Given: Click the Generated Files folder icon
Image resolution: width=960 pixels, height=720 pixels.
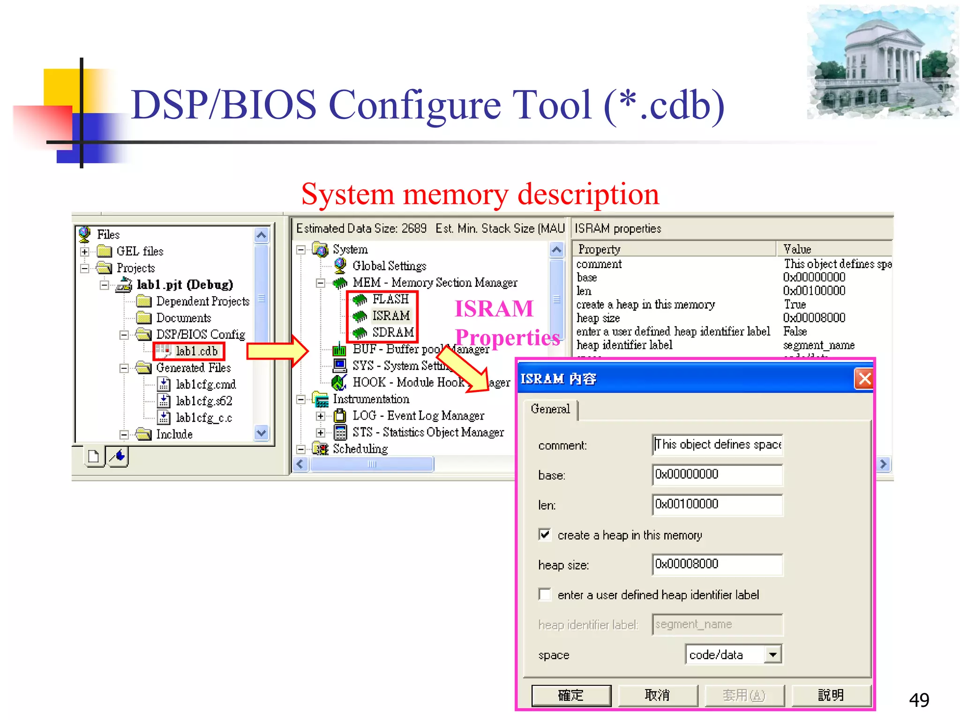Looking at the screenshot, I should pos(144,367).
